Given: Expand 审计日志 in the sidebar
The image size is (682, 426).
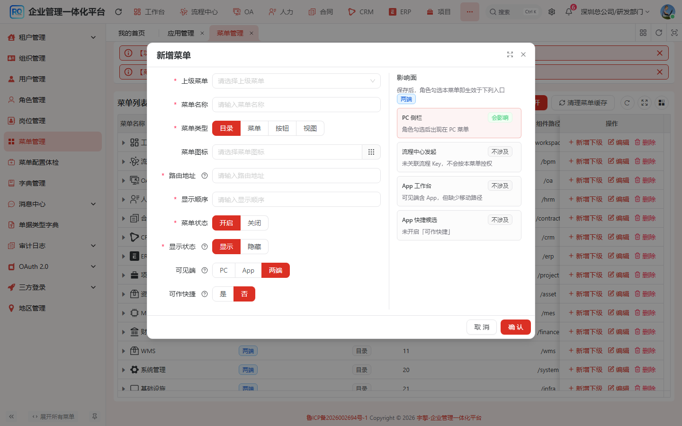Looking at the screenshot, I should (x=53, y=246).
